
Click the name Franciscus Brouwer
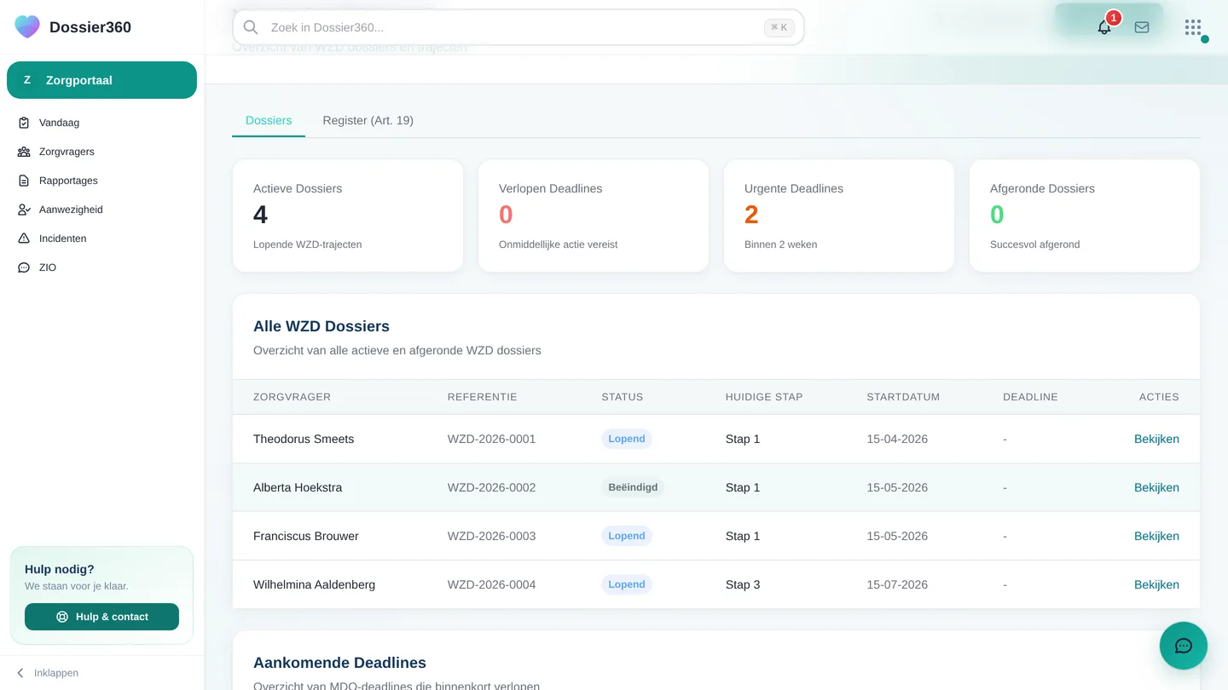[x=306, y=536]
